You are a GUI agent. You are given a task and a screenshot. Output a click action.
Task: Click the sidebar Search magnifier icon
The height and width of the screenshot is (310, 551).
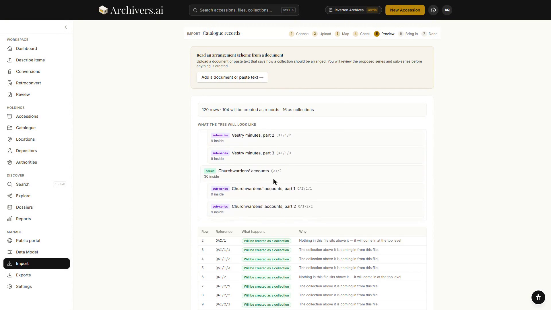(10, 184)
